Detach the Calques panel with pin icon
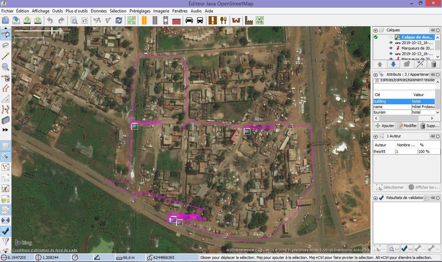 [x=432, y=30]
